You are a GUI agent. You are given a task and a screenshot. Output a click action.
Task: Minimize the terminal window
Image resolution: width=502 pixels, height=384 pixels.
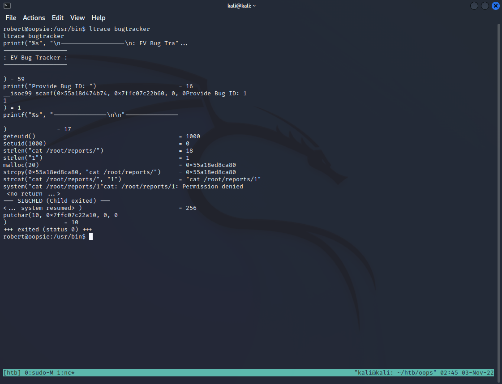click(x=474, y=6)
